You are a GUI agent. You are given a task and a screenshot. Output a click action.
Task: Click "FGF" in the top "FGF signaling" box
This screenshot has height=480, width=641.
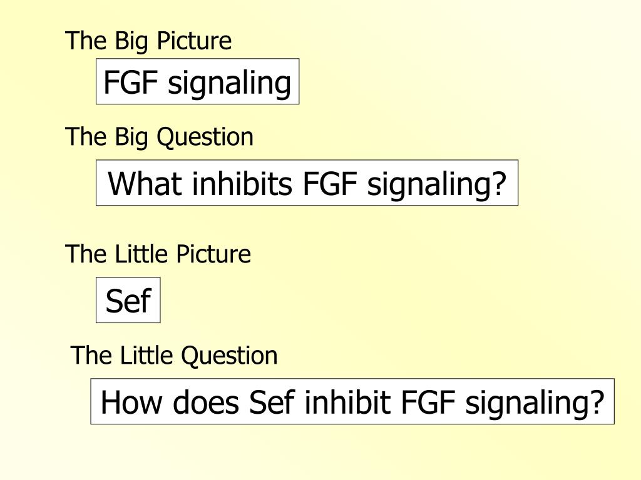tap(131, 82)
